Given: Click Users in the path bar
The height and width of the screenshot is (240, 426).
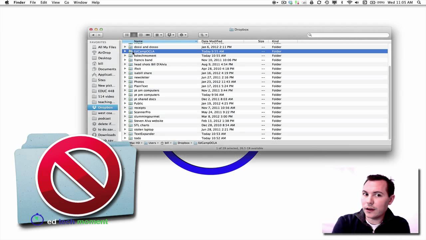Looking at the screenshot, I should point(150,143).
